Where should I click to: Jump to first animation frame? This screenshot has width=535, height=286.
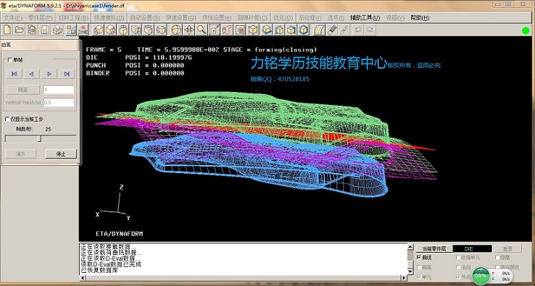pyautogui.click(x=14, y=74)
